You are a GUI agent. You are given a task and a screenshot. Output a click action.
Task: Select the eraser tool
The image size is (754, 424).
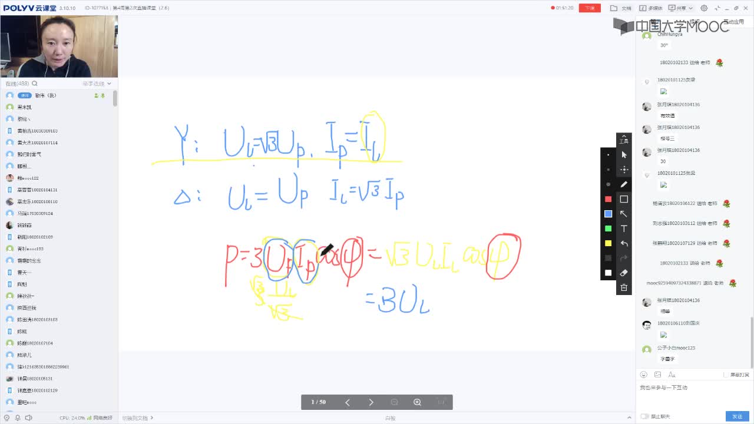pos(624,273)
